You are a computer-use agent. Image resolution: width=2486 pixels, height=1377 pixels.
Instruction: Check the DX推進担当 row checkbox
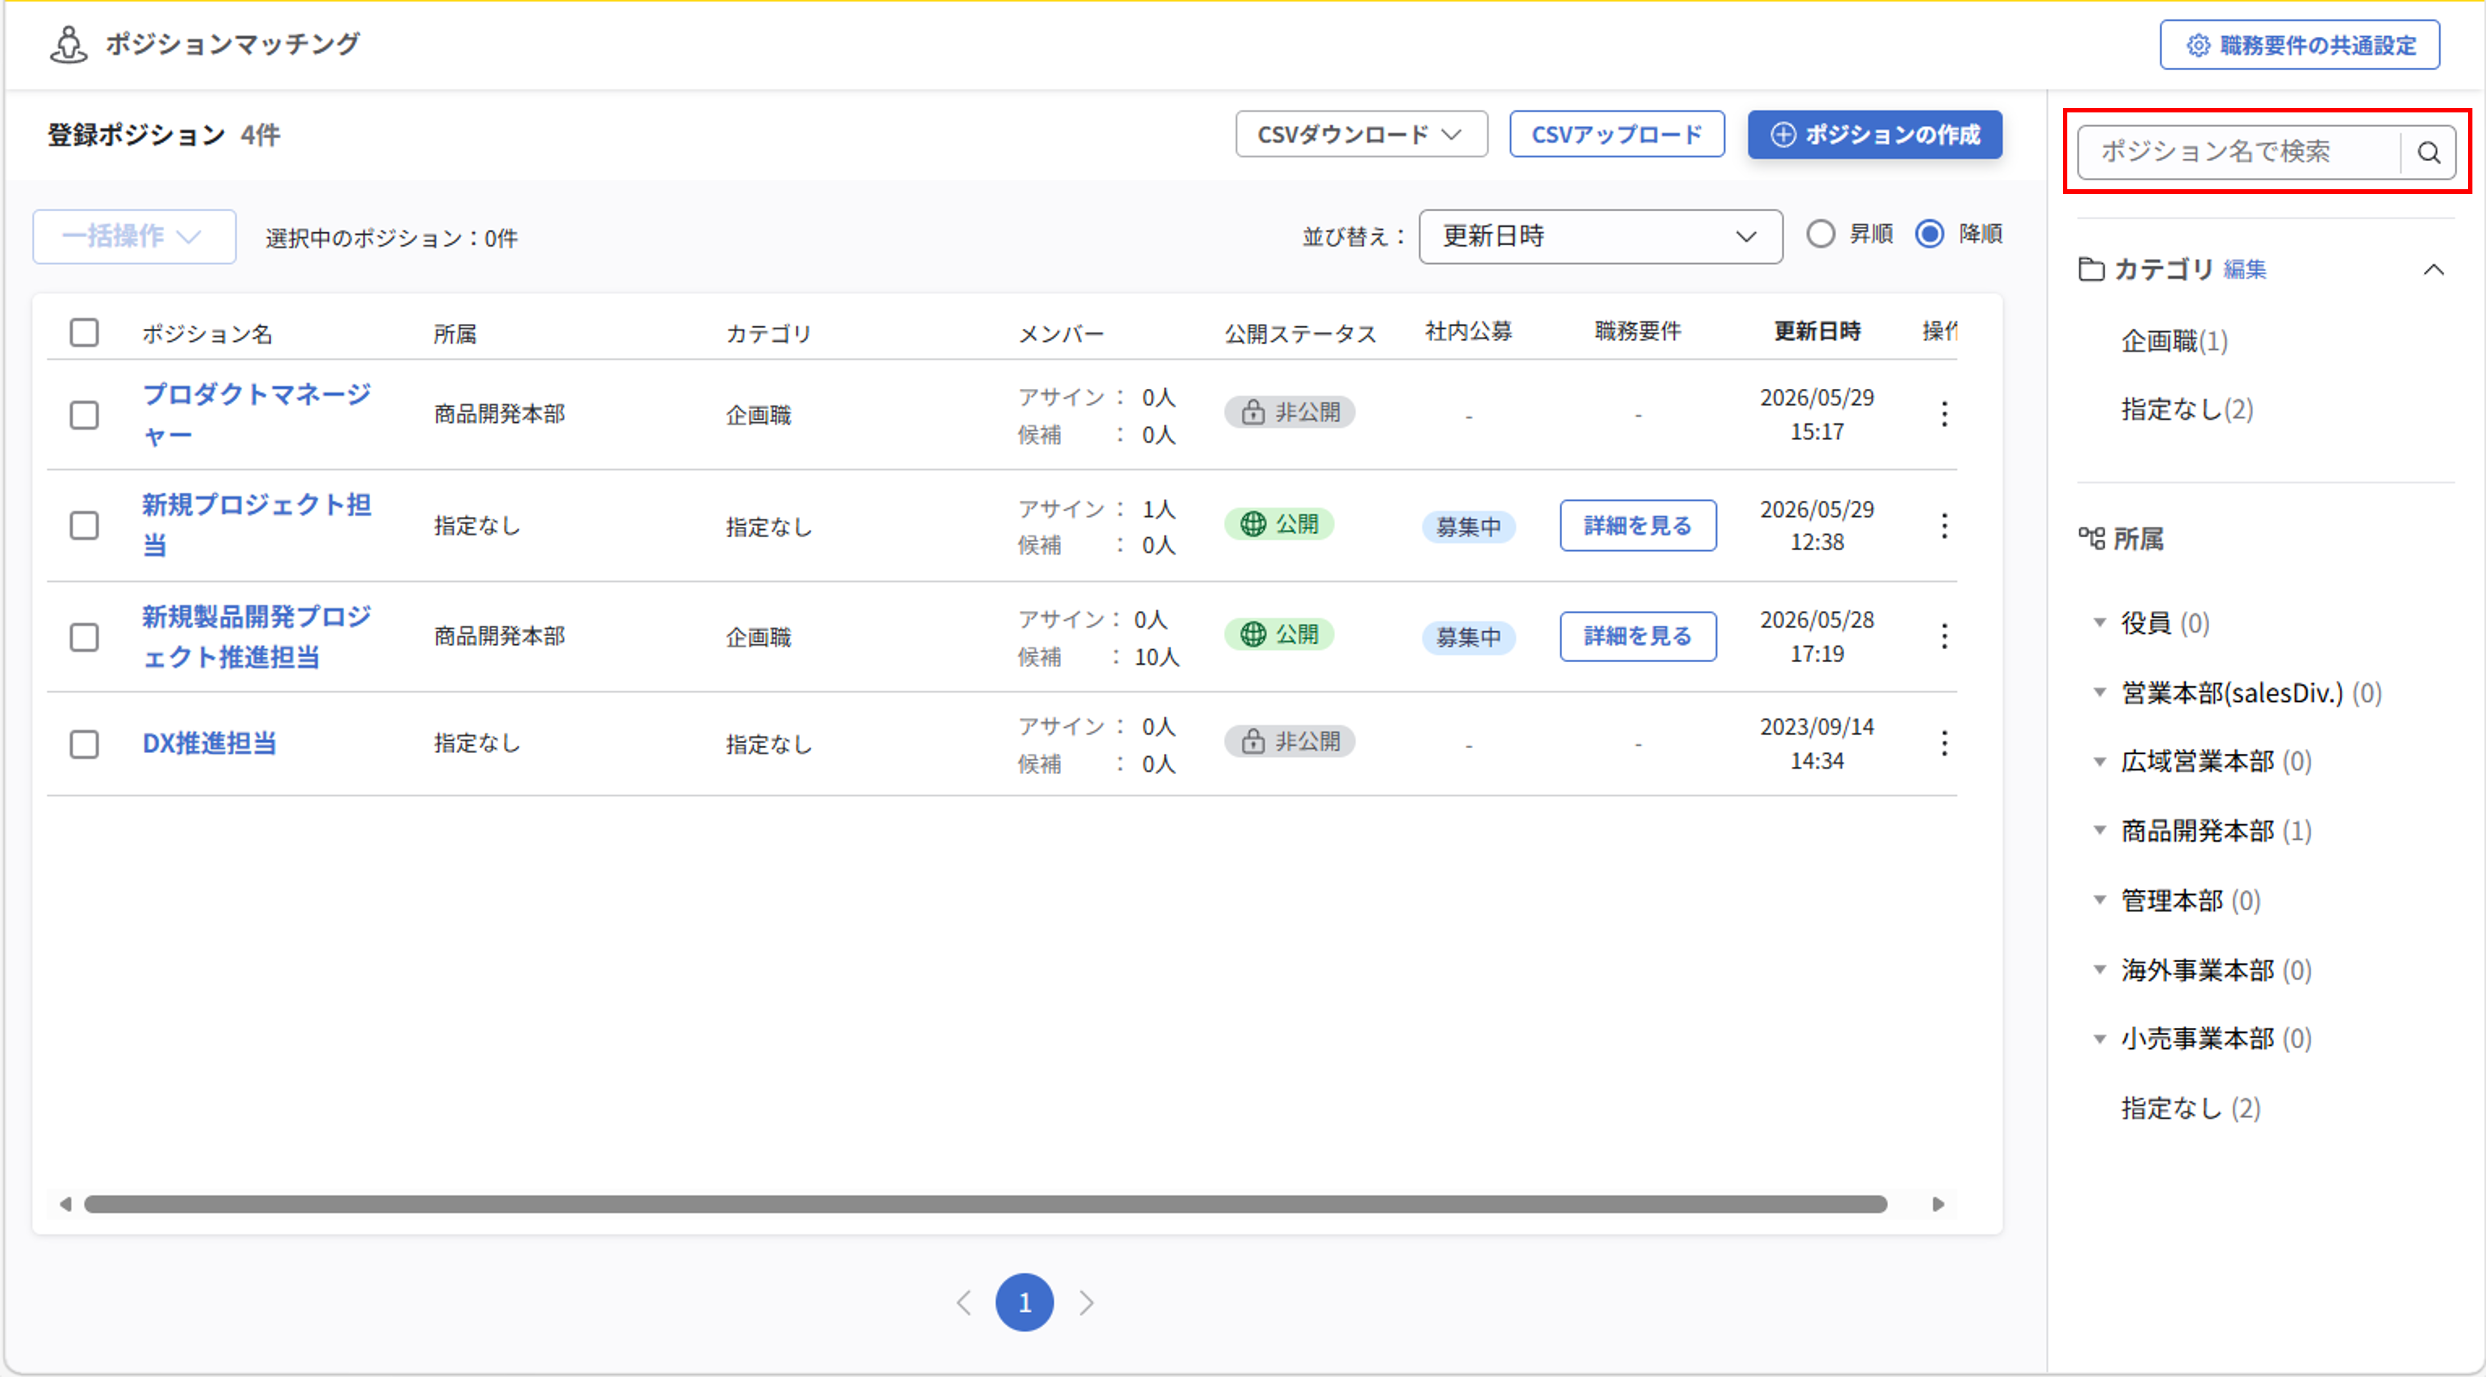click(x=84, y=744)
